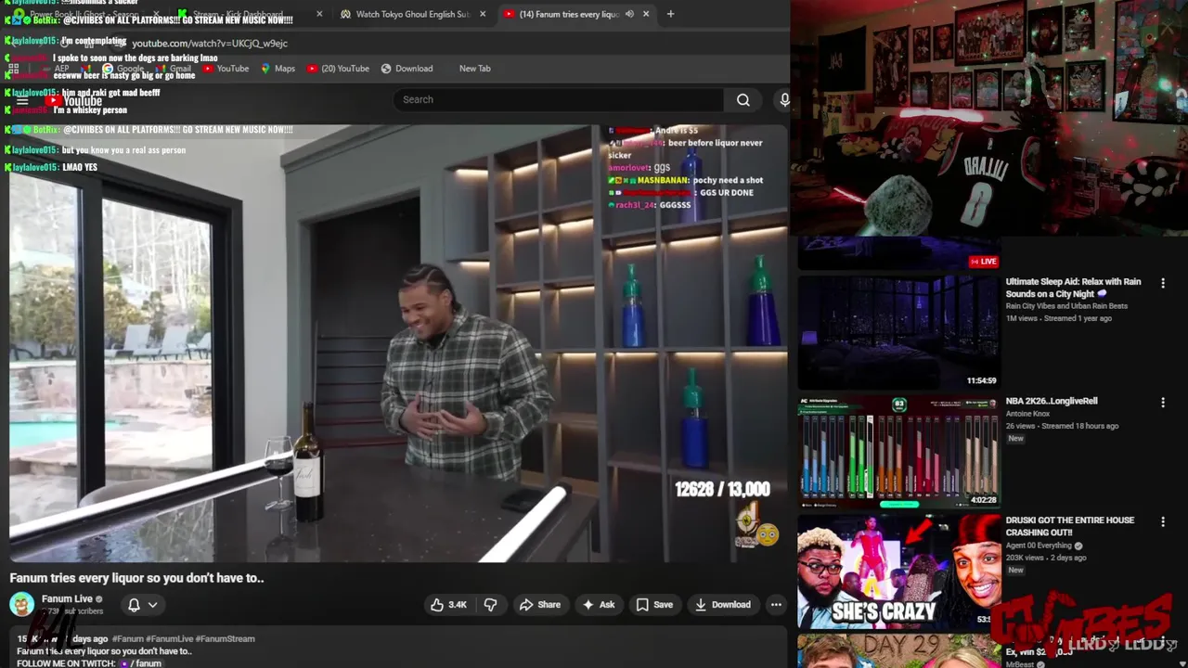
Task: Open the DRUSKI GOT THE ENTIRE HOUSE title
Action: (1070, 526)
